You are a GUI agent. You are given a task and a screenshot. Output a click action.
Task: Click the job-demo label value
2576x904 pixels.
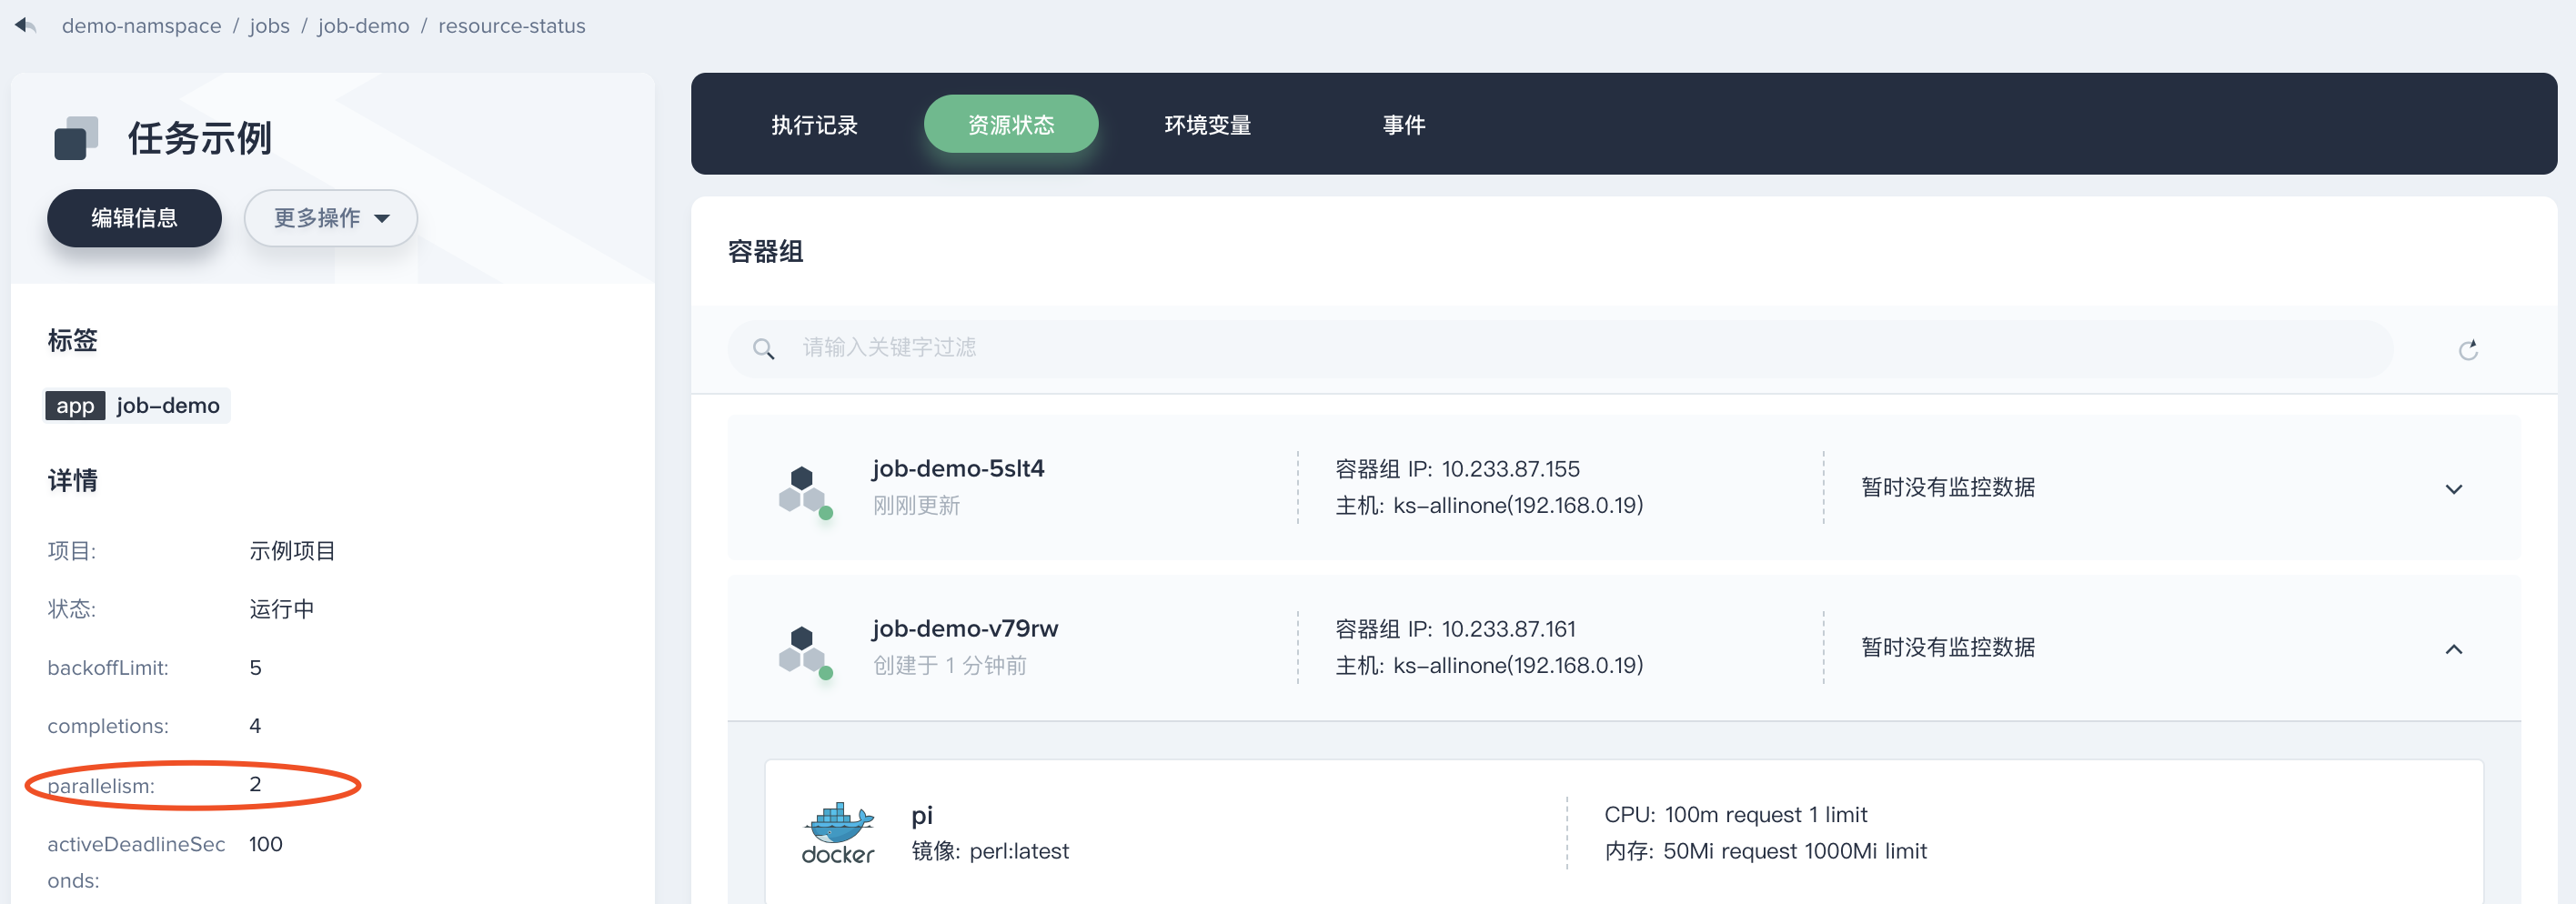168,405
